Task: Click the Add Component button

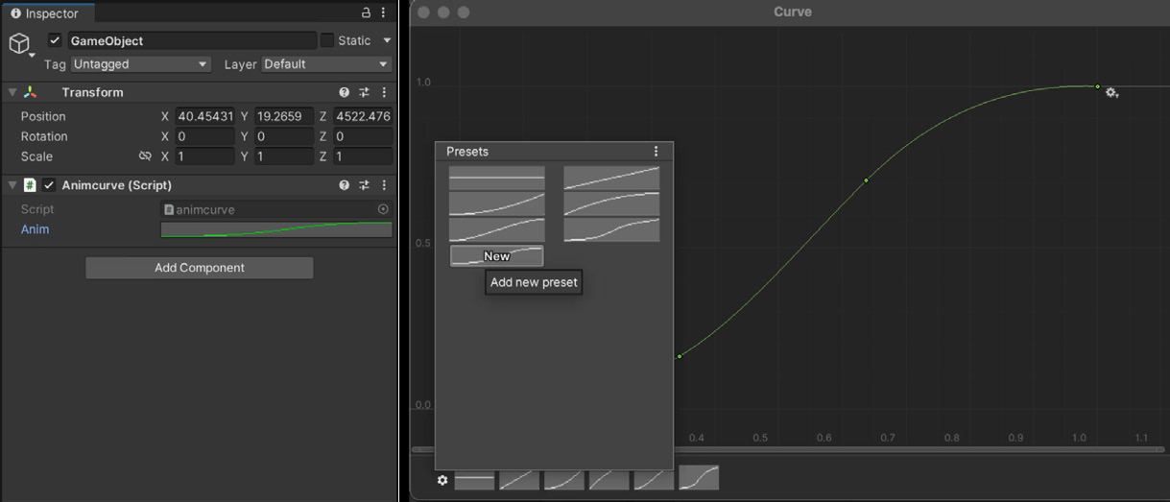Action: tap(200, 268)
